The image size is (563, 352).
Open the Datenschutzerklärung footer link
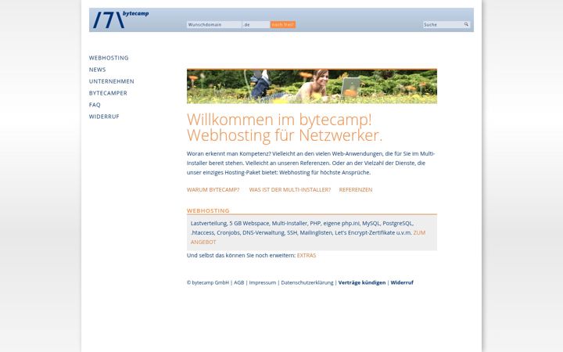coord(307,282)
